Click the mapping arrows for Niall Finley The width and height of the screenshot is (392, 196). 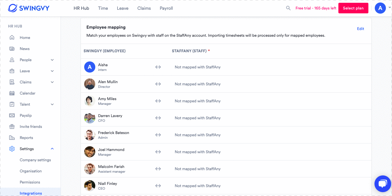(x=158, y=186)
